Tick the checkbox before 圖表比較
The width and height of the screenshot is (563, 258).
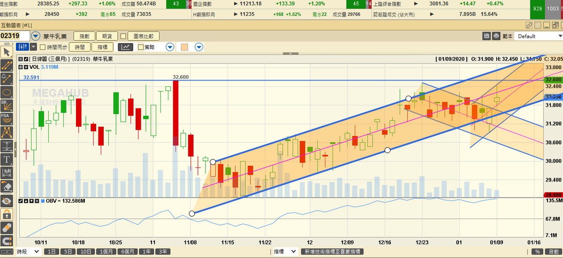coord(123,36)
